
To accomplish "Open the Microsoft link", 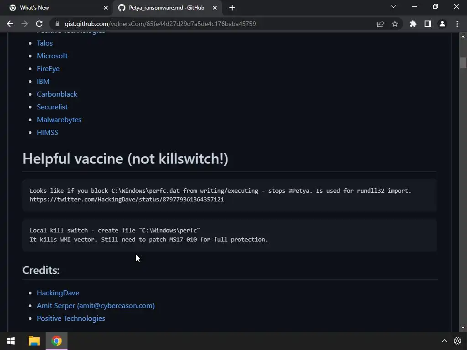I will pyautogui.click(x=52, y=56).
